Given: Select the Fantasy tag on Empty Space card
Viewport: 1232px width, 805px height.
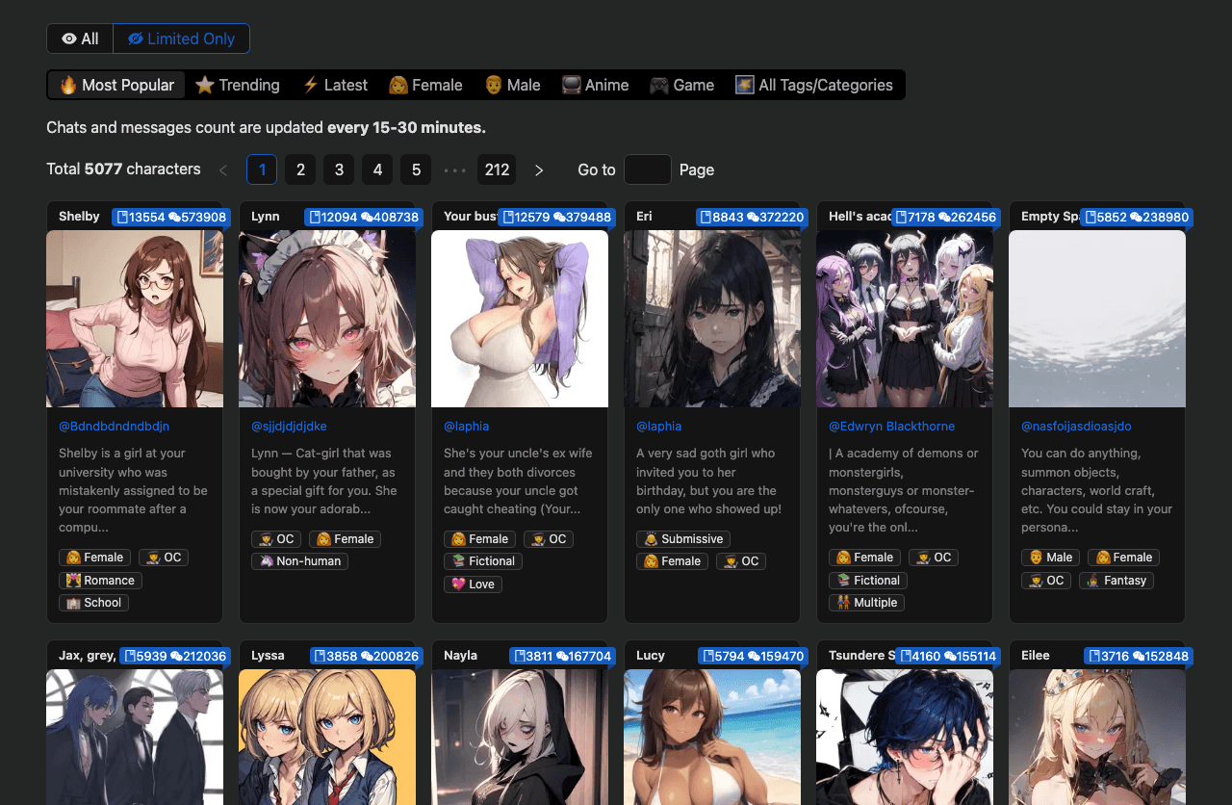Looking at the screenshot, I should click(1116, 581).
